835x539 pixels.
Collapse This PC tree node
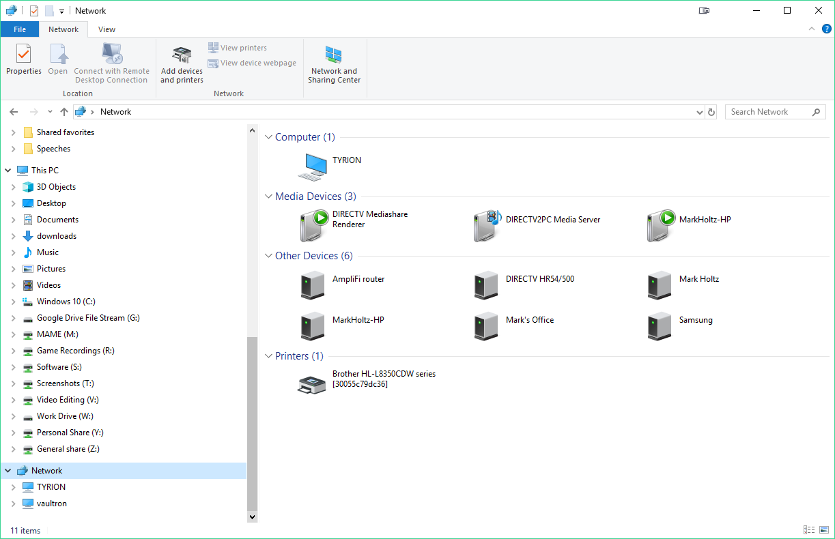8,171
